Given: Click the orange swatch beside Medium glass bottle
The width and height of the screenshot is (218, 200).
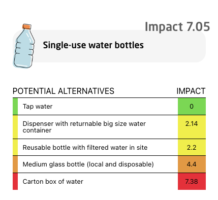Looking at the screenshot, I should tap(15, 164).
